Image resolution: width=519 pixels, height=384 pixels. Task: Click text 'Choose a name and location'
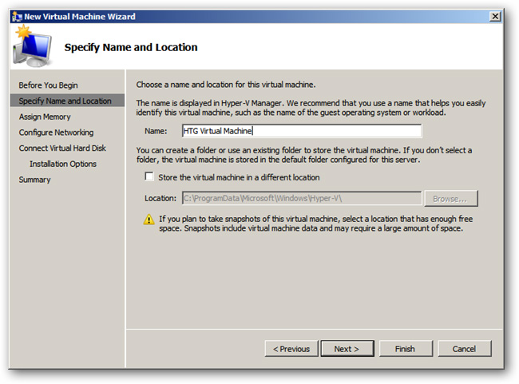pyautogui.click(x=185, y=85)
